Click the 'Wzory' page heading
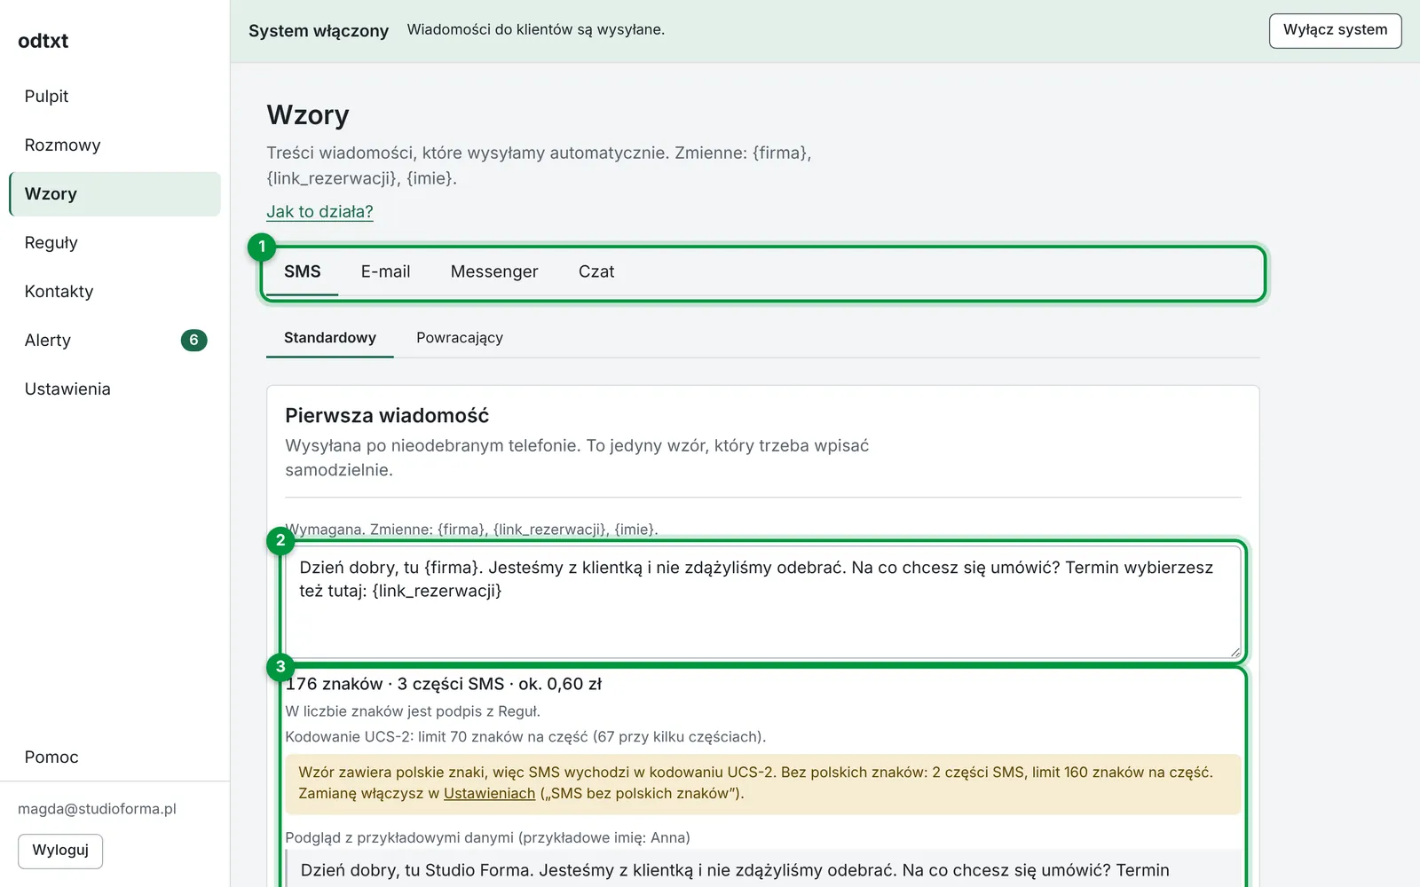Viewport: 1420px width, 887px height. pyautogui.click(x=308, y=114)
